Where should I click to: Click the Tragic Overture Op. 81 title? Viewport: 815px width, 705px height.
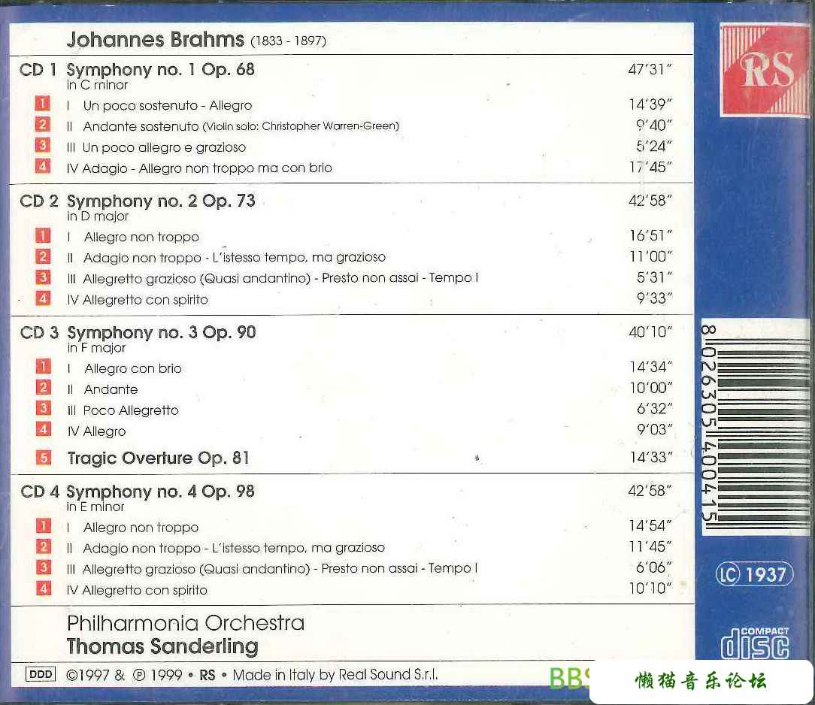pos(159,458)
